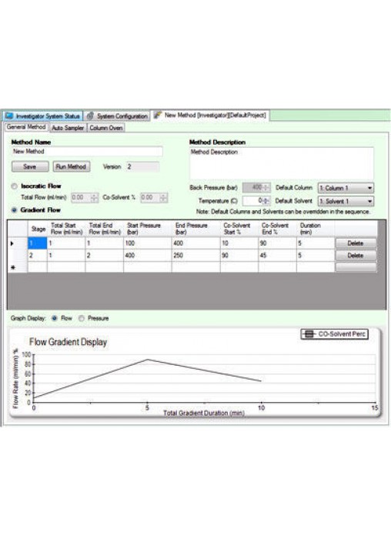Select the Isocratic Flow radio button
391x536 pixels.
click(15, 186)
